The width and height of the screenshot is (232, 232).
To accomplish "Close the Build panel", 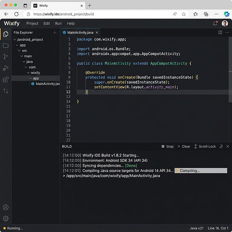I will point(227,146).
